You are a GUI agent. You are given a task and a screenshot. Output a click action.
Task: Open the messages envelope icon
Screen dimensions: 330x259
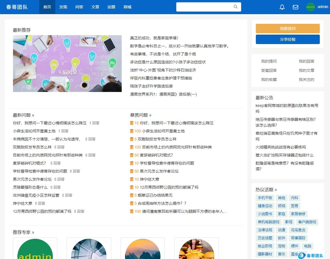point(295,7)
